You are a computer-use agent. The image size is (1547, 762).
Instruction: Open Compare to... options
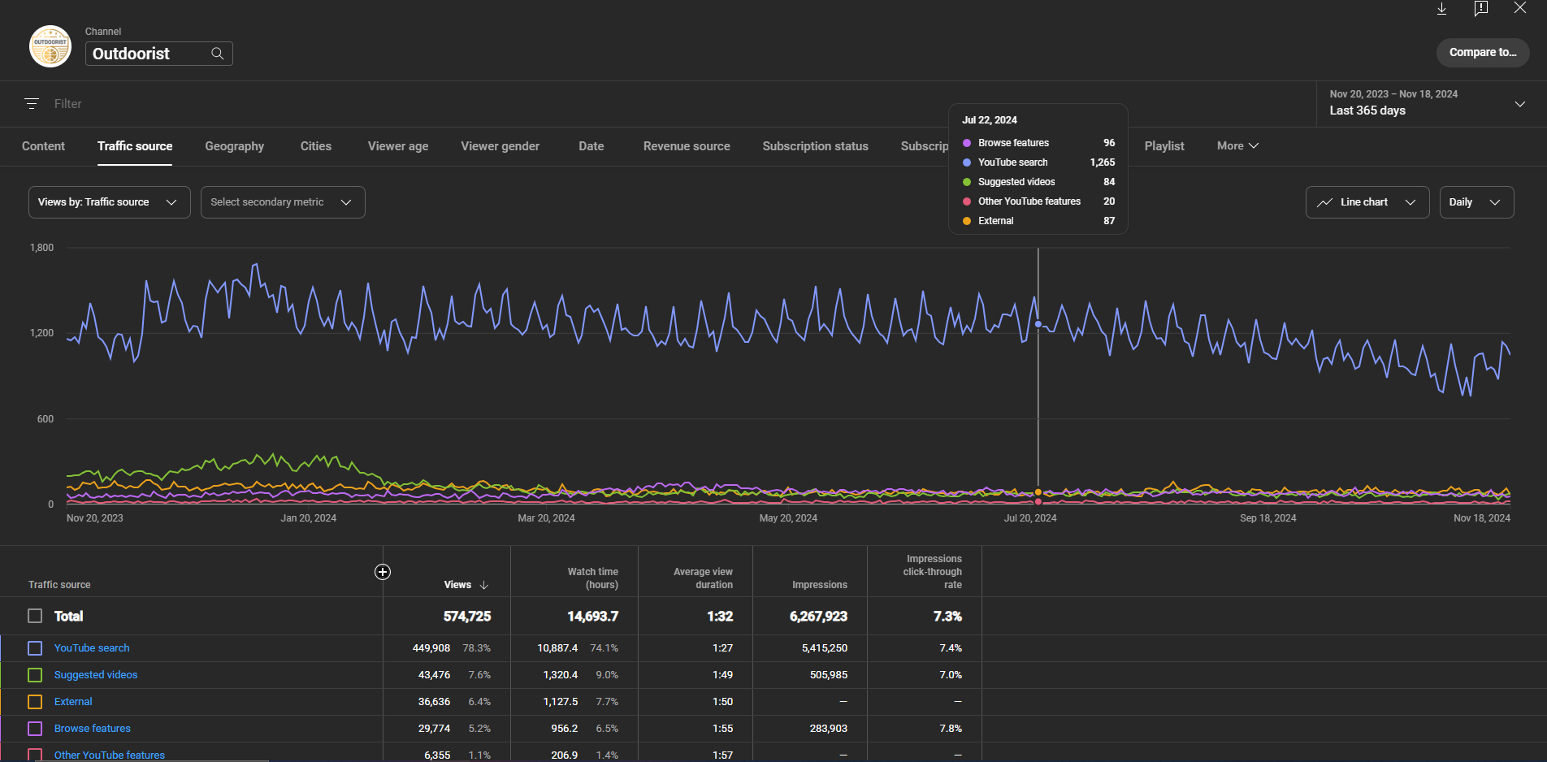(x=1483, y=52)
